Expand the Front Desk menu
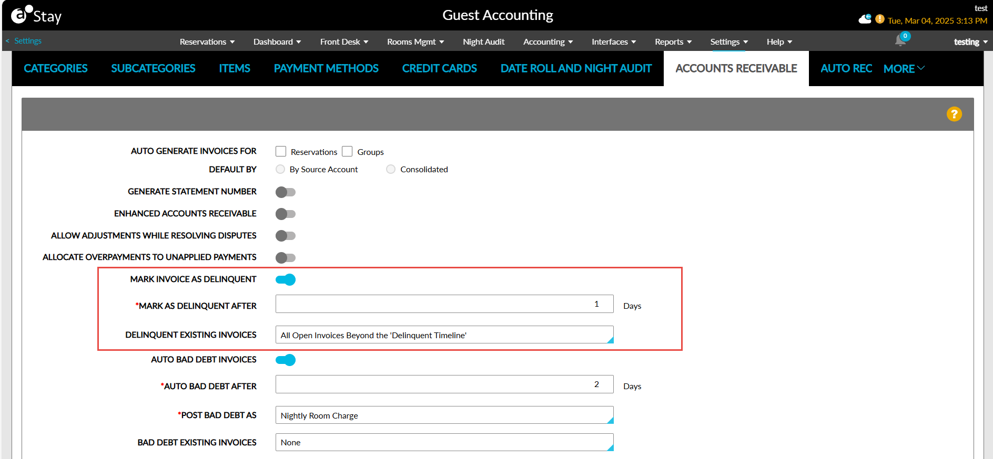The width and height of the screenshot is (993, 459). [344, 41]
